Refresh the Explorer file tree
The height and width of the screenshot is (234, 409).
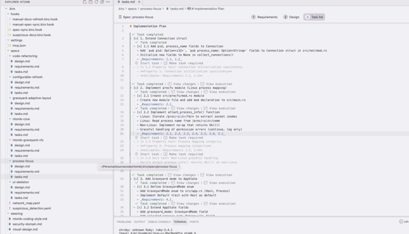[96, 2]
